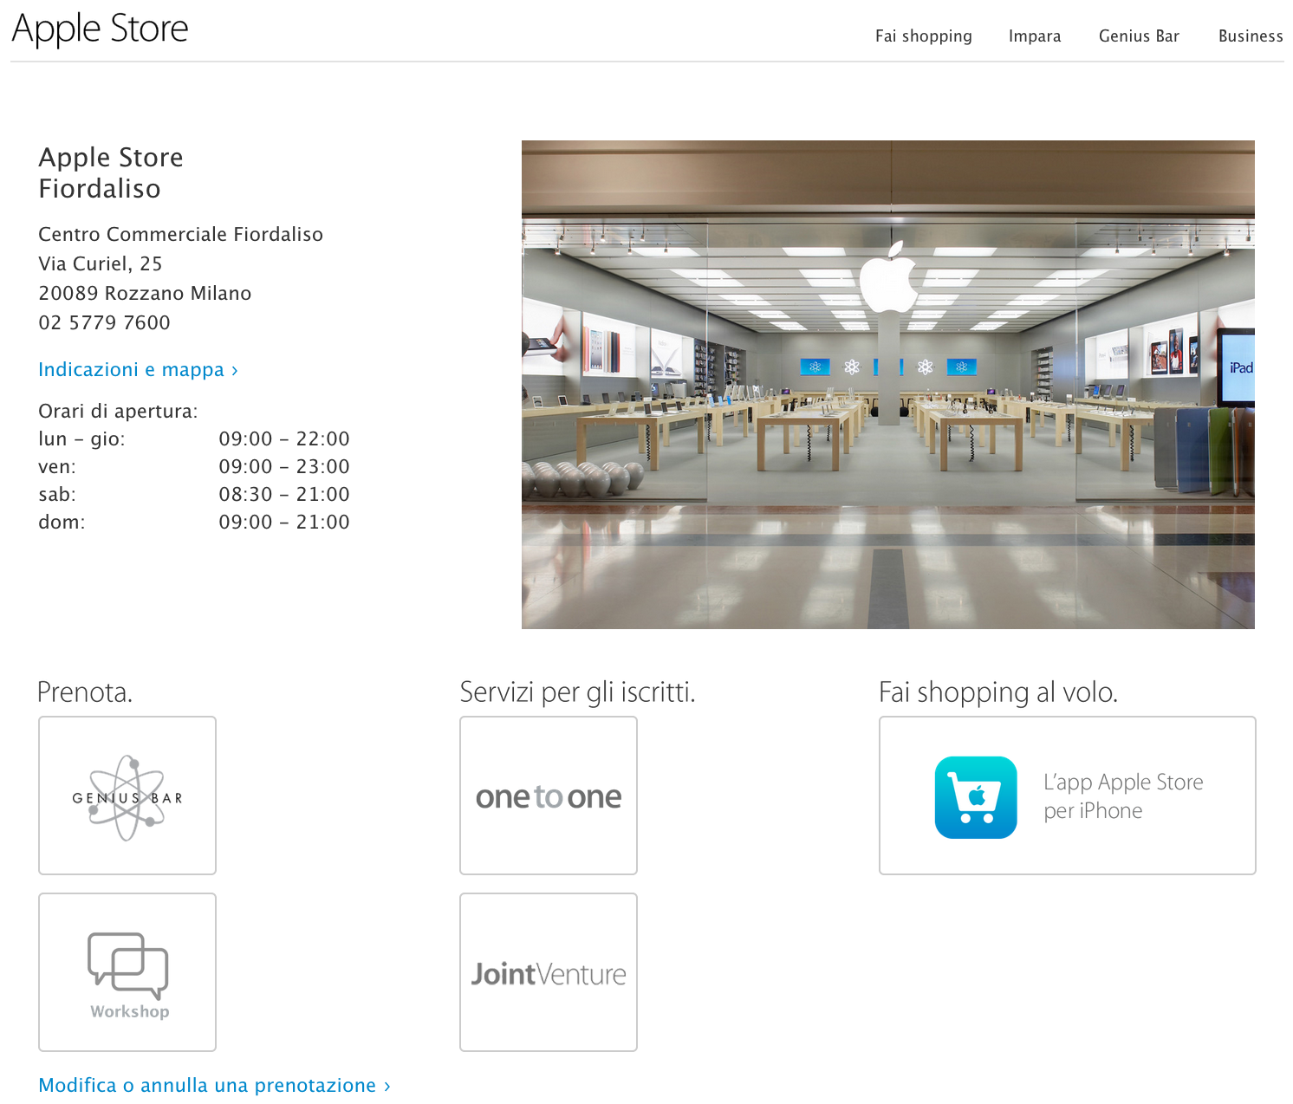Open the one to one service tile
The height and width of the screenshot is (1104, 1293).
(x=549, y=796)
